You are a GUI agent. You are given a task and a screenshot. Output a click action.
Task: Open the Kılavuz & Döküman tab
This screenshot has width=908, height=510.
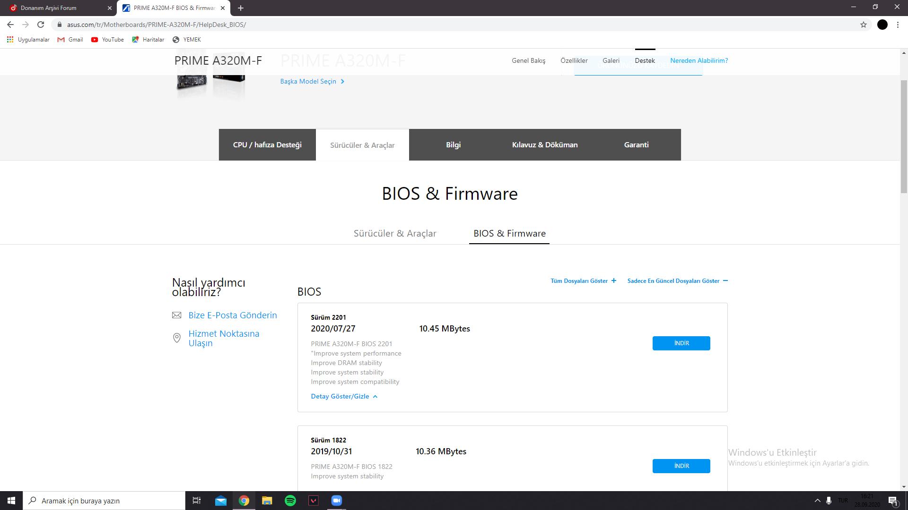click(545, 144)
